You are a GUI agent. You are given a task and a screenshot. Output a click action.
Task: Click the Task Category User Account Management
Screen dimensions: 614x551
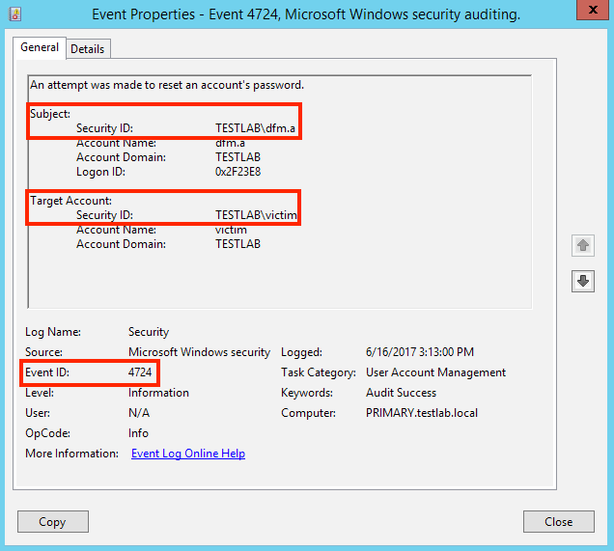(x=435, y=372)
